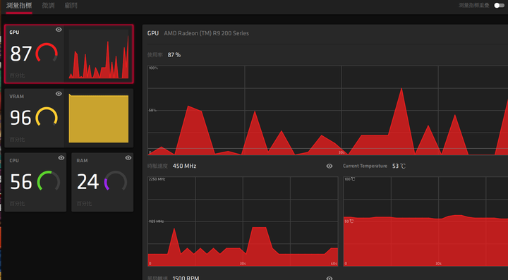Open the 測量指標 tab
The image size is (508, 280).
point(19,6)
